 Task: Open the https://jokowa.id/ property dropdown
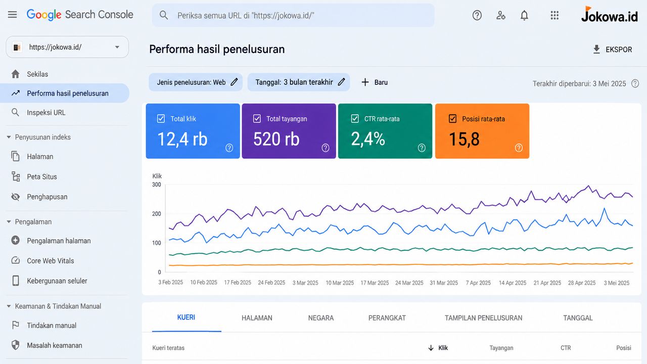pyautogui.click(x=67, y=47)
